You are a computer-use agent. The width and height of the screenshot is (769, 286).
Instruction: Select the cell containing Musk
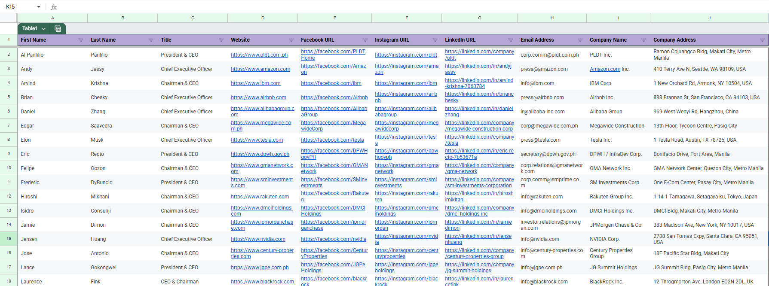(x=123, y=140)
